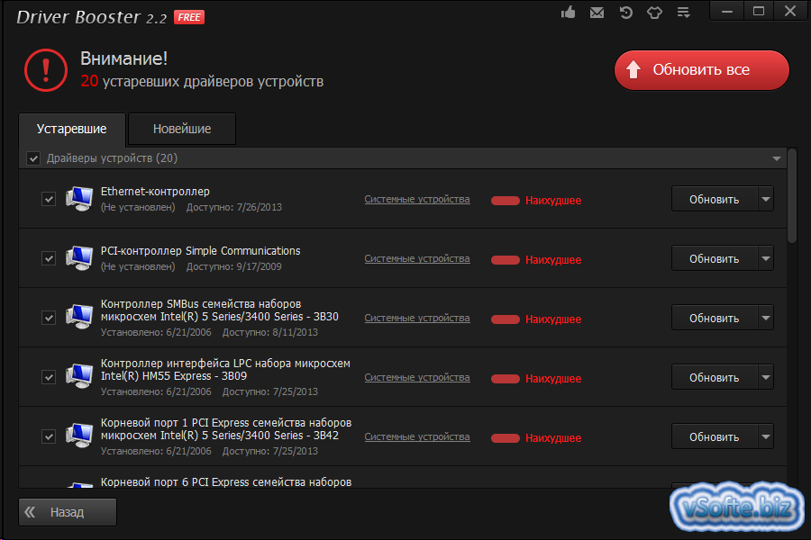Update the LPC HM55 Express driver
Viewport: 811px width, 540px height.
click(x=715, y=377)
